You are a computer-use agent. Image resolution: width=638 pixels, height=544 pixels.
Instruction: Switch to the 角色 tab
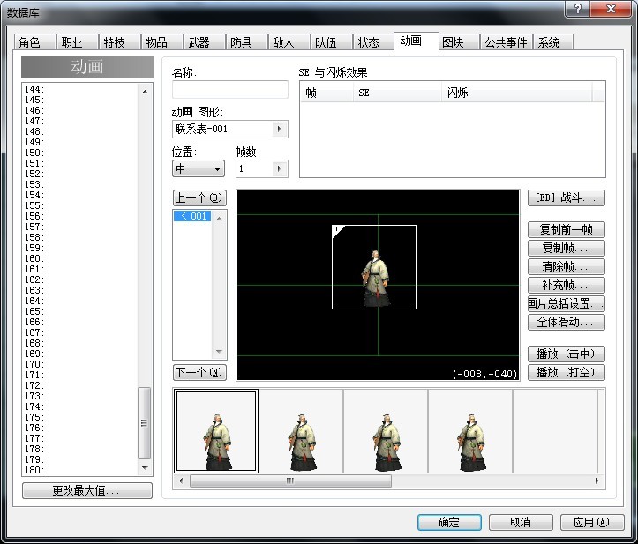(34, 42)
